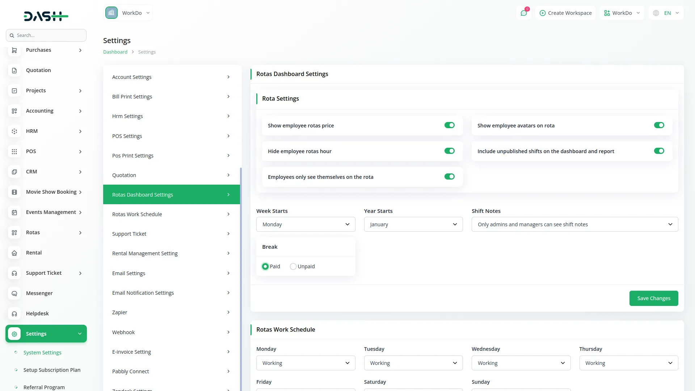Screen dimensions: 695x391
Task: Open Rotas Work Schedule settings tab
Action: [x=171, y=214]
